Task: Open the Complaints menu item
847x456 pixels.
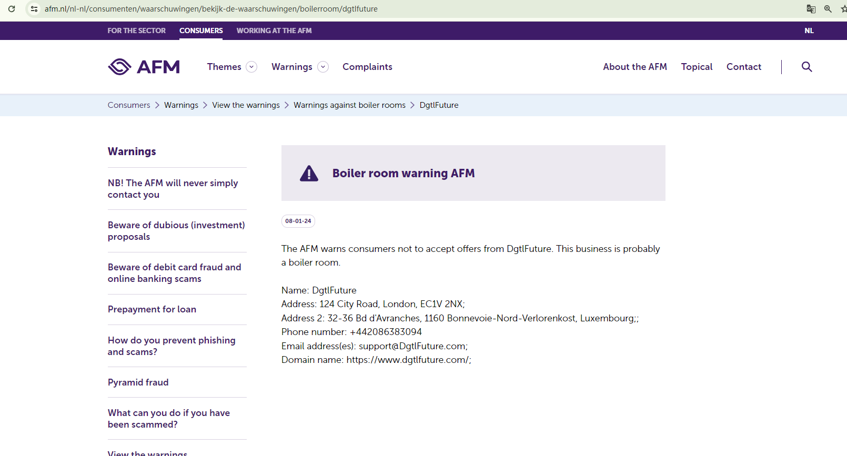Action: (367, 67)
